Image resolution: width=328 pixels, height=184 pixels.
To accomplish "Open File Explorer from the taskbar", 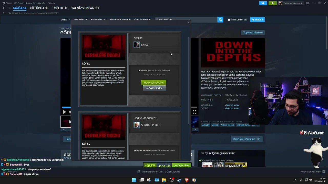I will 164,180.
